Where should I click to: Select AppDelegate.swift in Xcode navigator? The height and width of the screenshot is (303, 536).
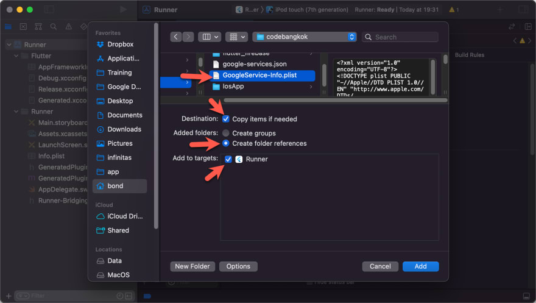(57, 190)
